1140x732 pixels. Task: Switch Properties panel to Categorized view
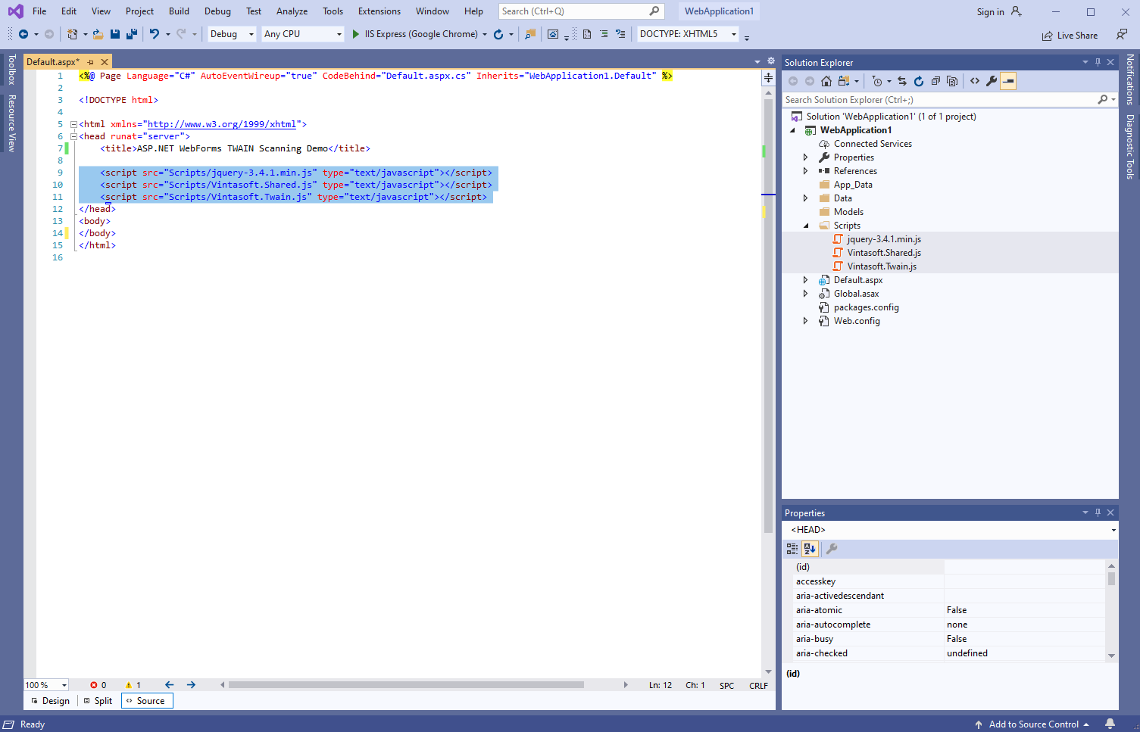pyautogui.click(x=792, y=549)
